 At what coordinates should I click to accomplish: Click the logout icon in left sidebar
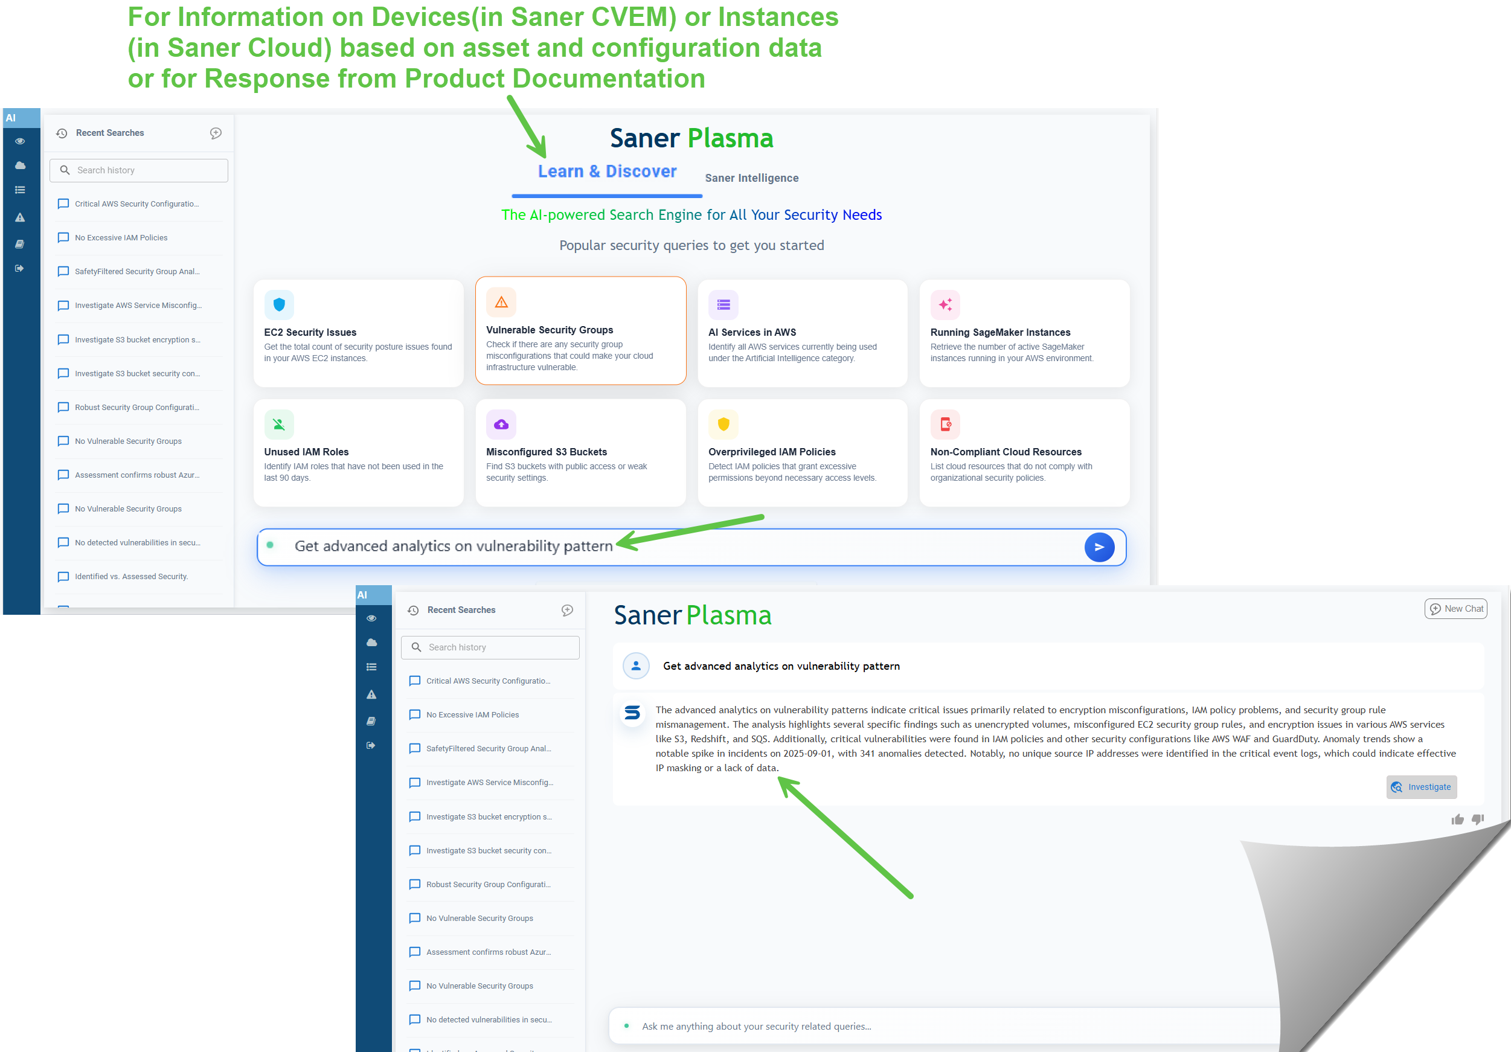pyautogui.click(x=20, y=268)
